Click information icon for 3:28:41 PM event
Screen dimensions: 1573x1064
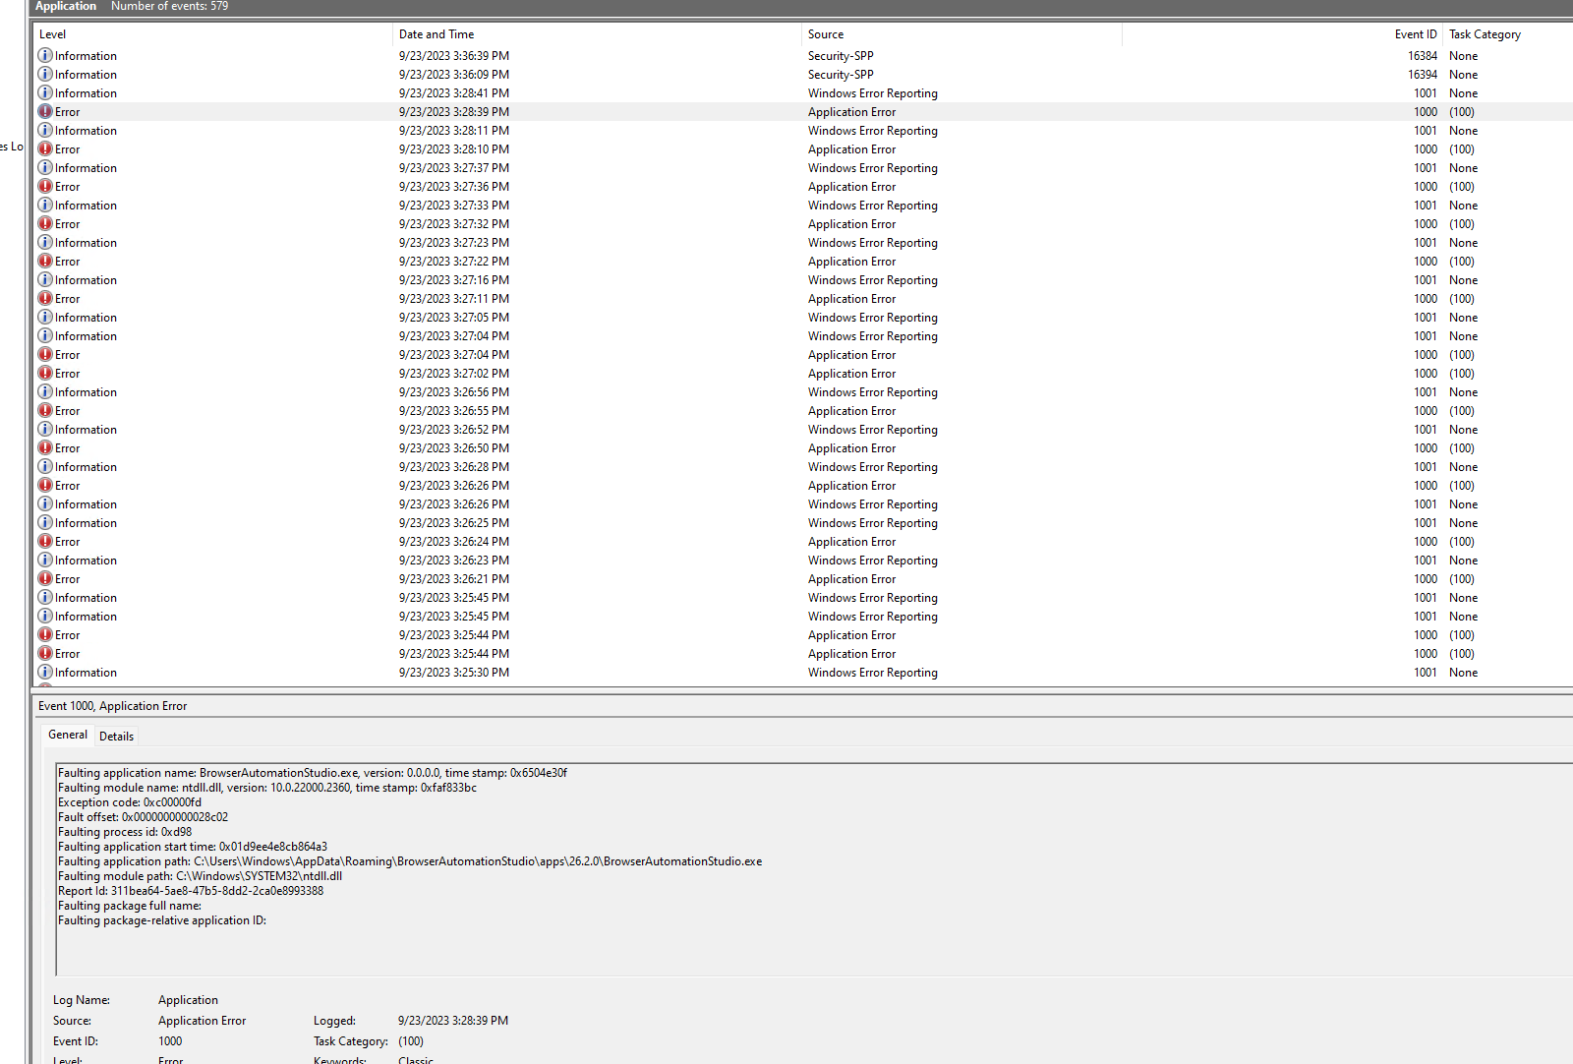click(45, 93)
